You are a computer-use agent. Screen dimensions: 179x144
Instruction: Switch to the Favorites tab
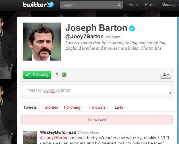click(50, 107)
